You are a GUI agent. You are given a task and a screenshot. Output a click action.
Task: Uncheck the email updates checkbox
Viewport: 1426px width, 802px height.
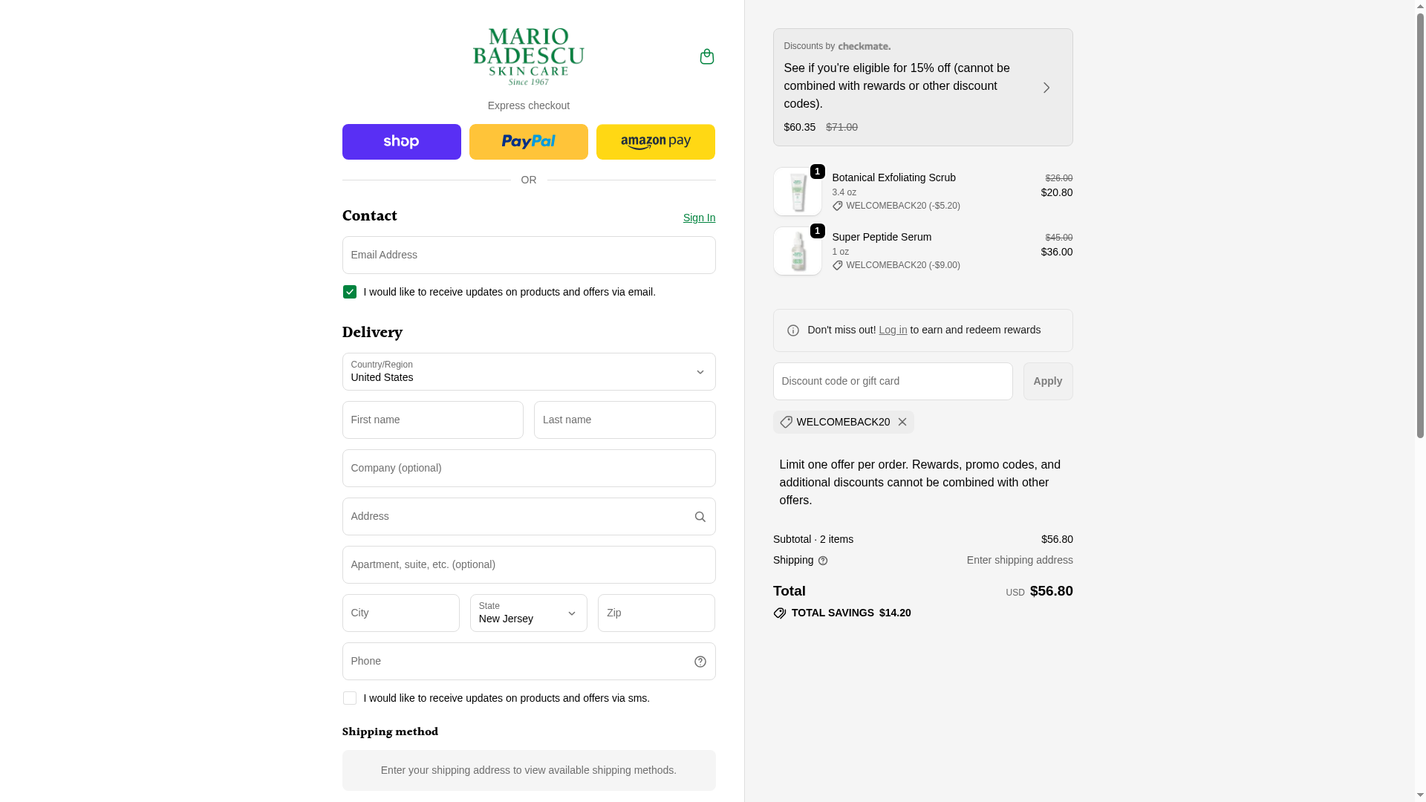click(350, 292)
